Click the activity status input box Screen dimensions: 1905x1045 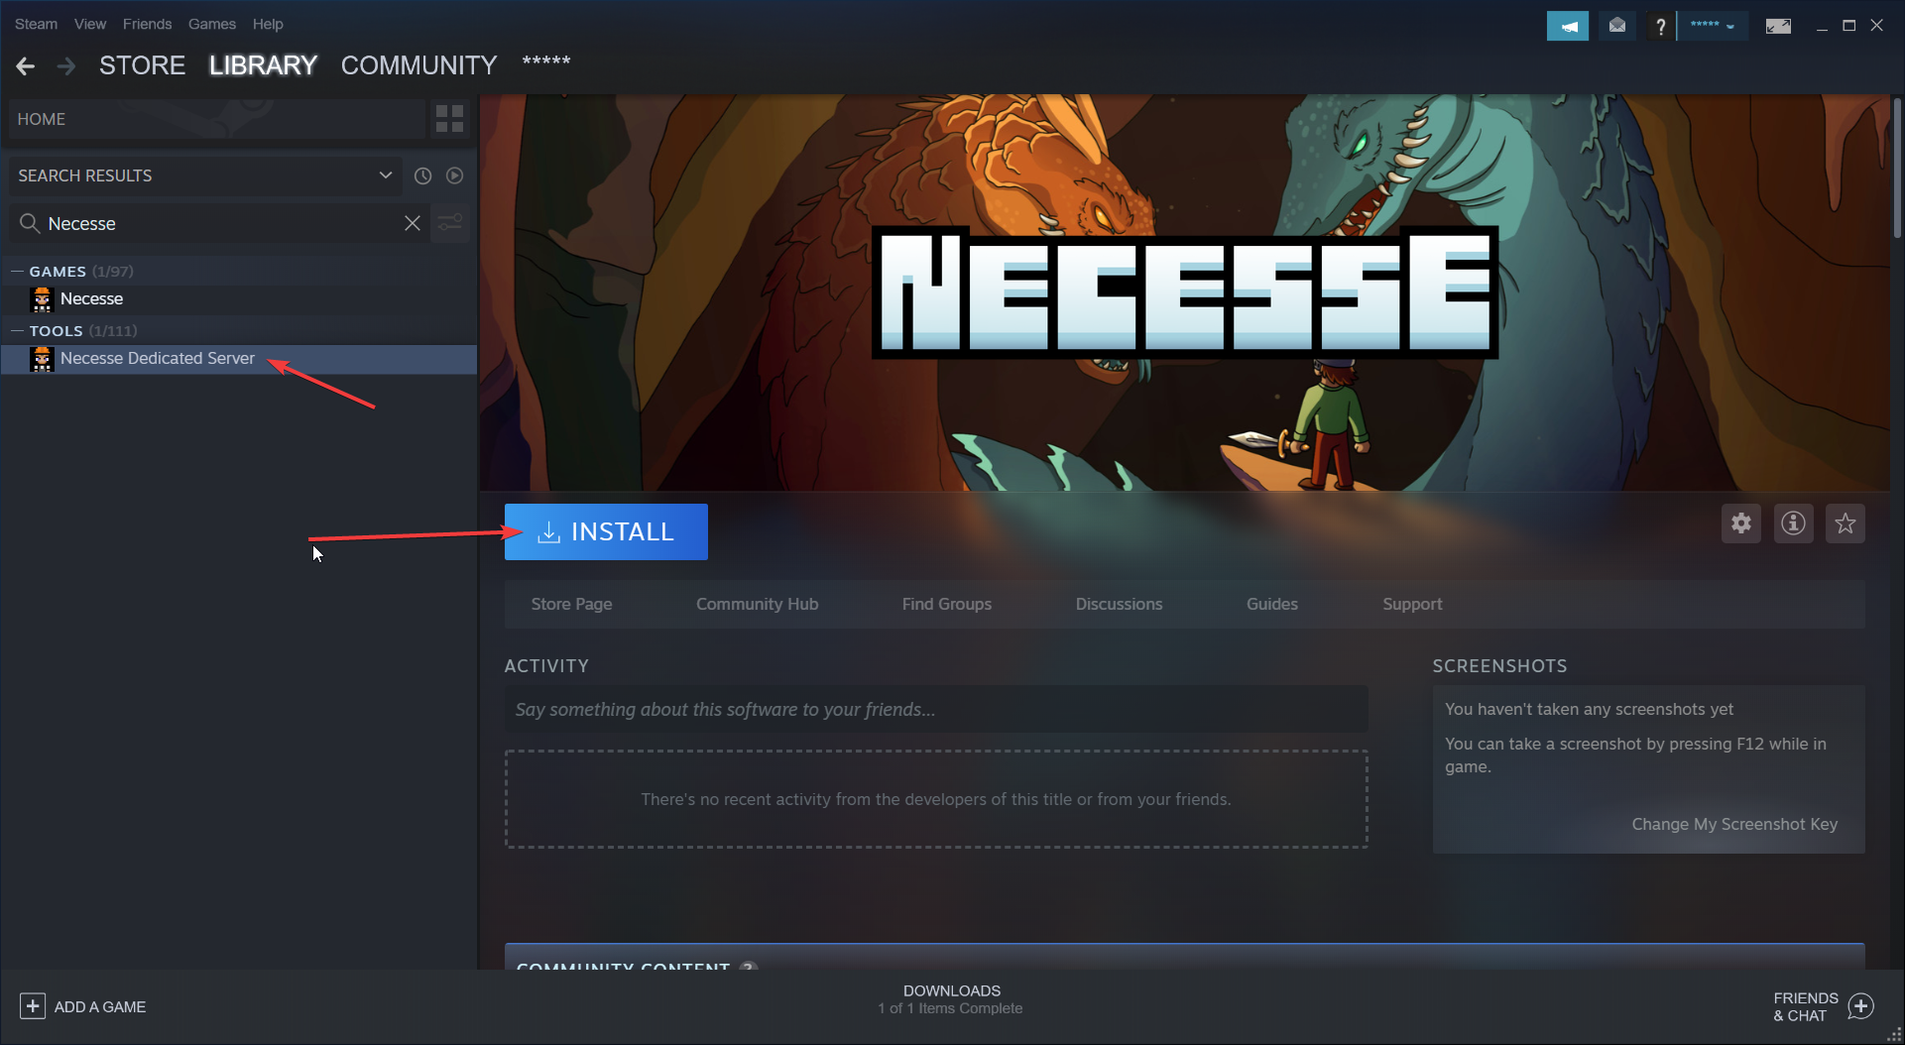tap(936, 709)
